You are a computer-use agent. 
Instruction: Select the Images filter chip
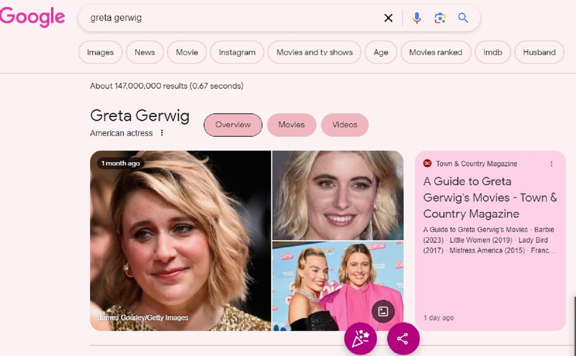pos(100,52)
